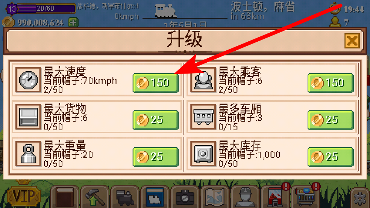
Task: Open the station building icon with alert
Action: [275, 197]
